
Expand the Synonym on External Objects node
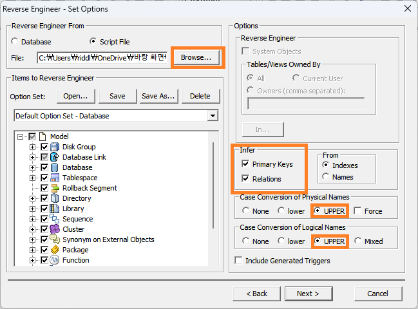coord(32,239)
